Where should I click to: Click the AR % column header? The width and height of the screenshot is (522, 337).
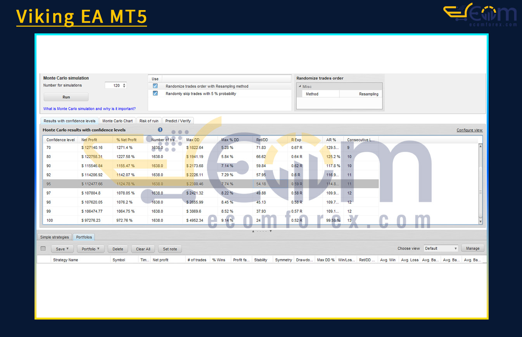[x=333, y=140]
